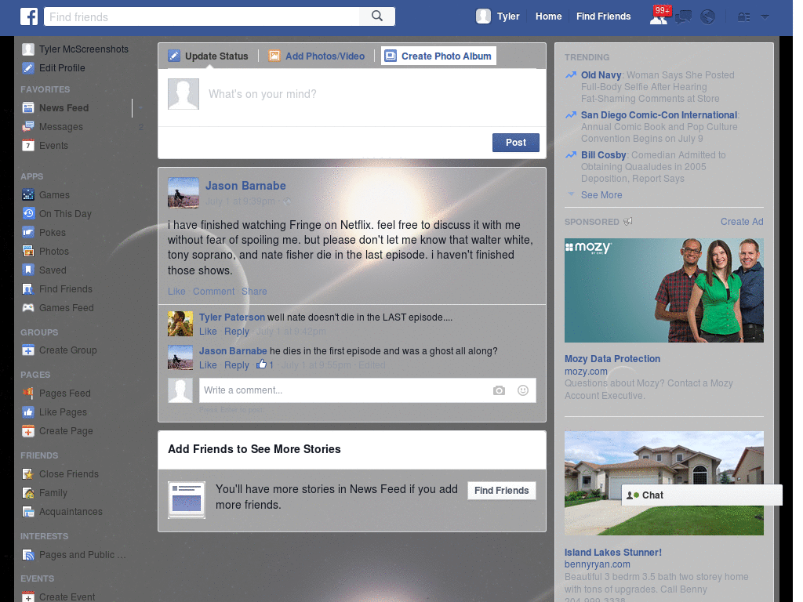The image size is (803, 602).
Task: Click the Island Lakes house ad image
Action: click(663, 483)
